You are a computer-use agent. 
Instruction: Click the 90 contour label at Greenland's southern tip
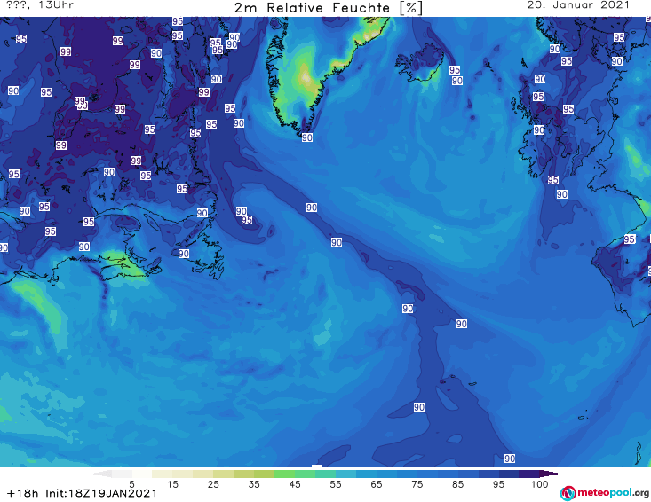(x=306, y=137)
